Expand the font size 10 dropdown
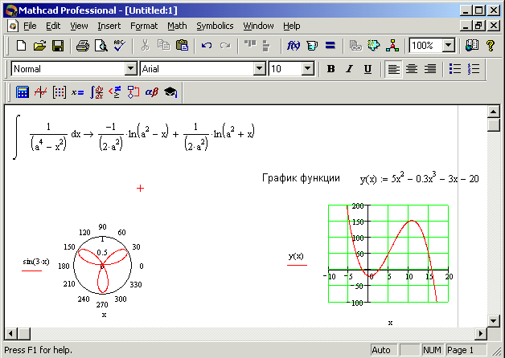 307,69
